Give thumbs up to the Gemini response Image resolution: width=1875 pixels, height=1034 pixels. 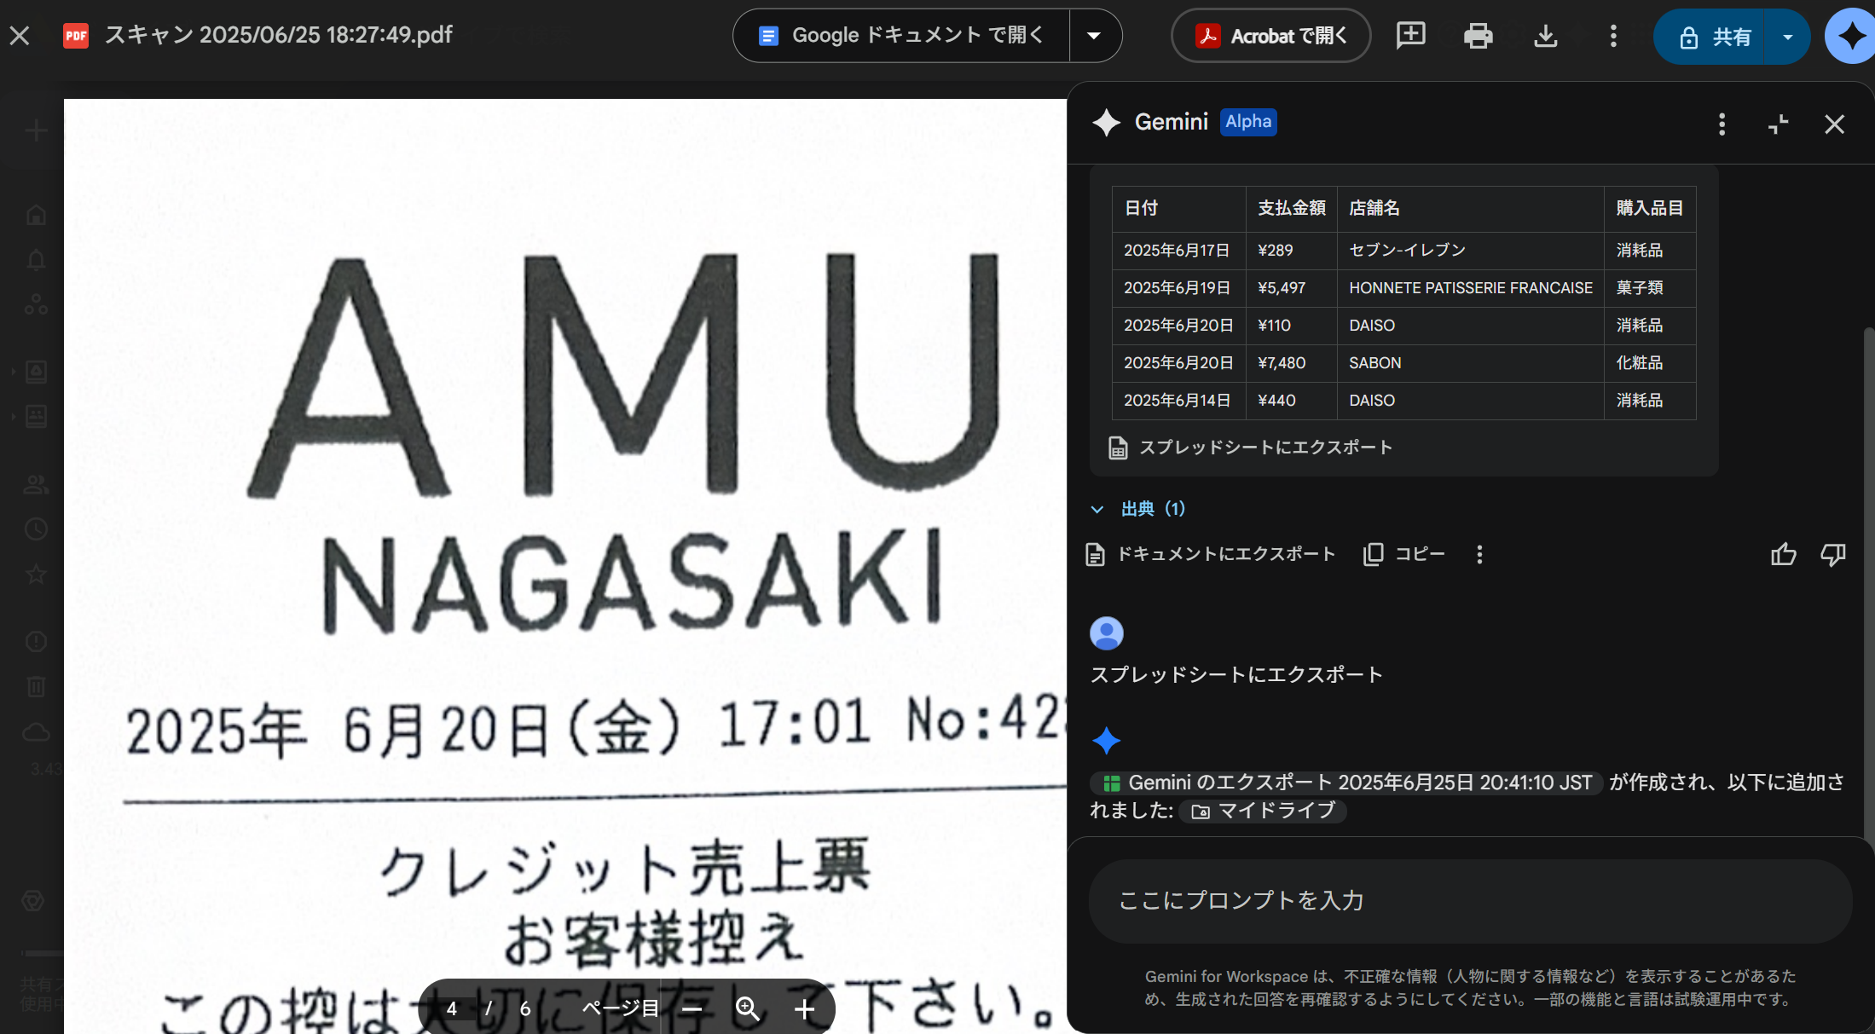(1783, 554)
